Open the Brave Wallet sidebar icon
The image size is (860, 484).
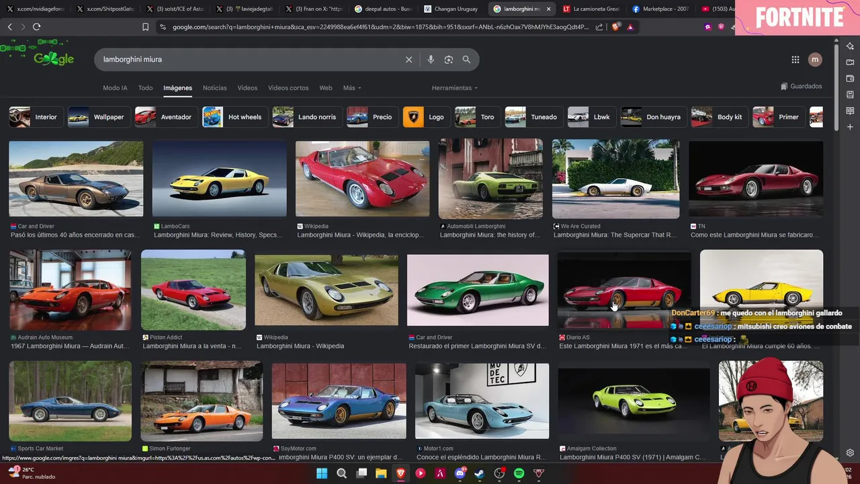pyautogui.click(x=850, y=79)
